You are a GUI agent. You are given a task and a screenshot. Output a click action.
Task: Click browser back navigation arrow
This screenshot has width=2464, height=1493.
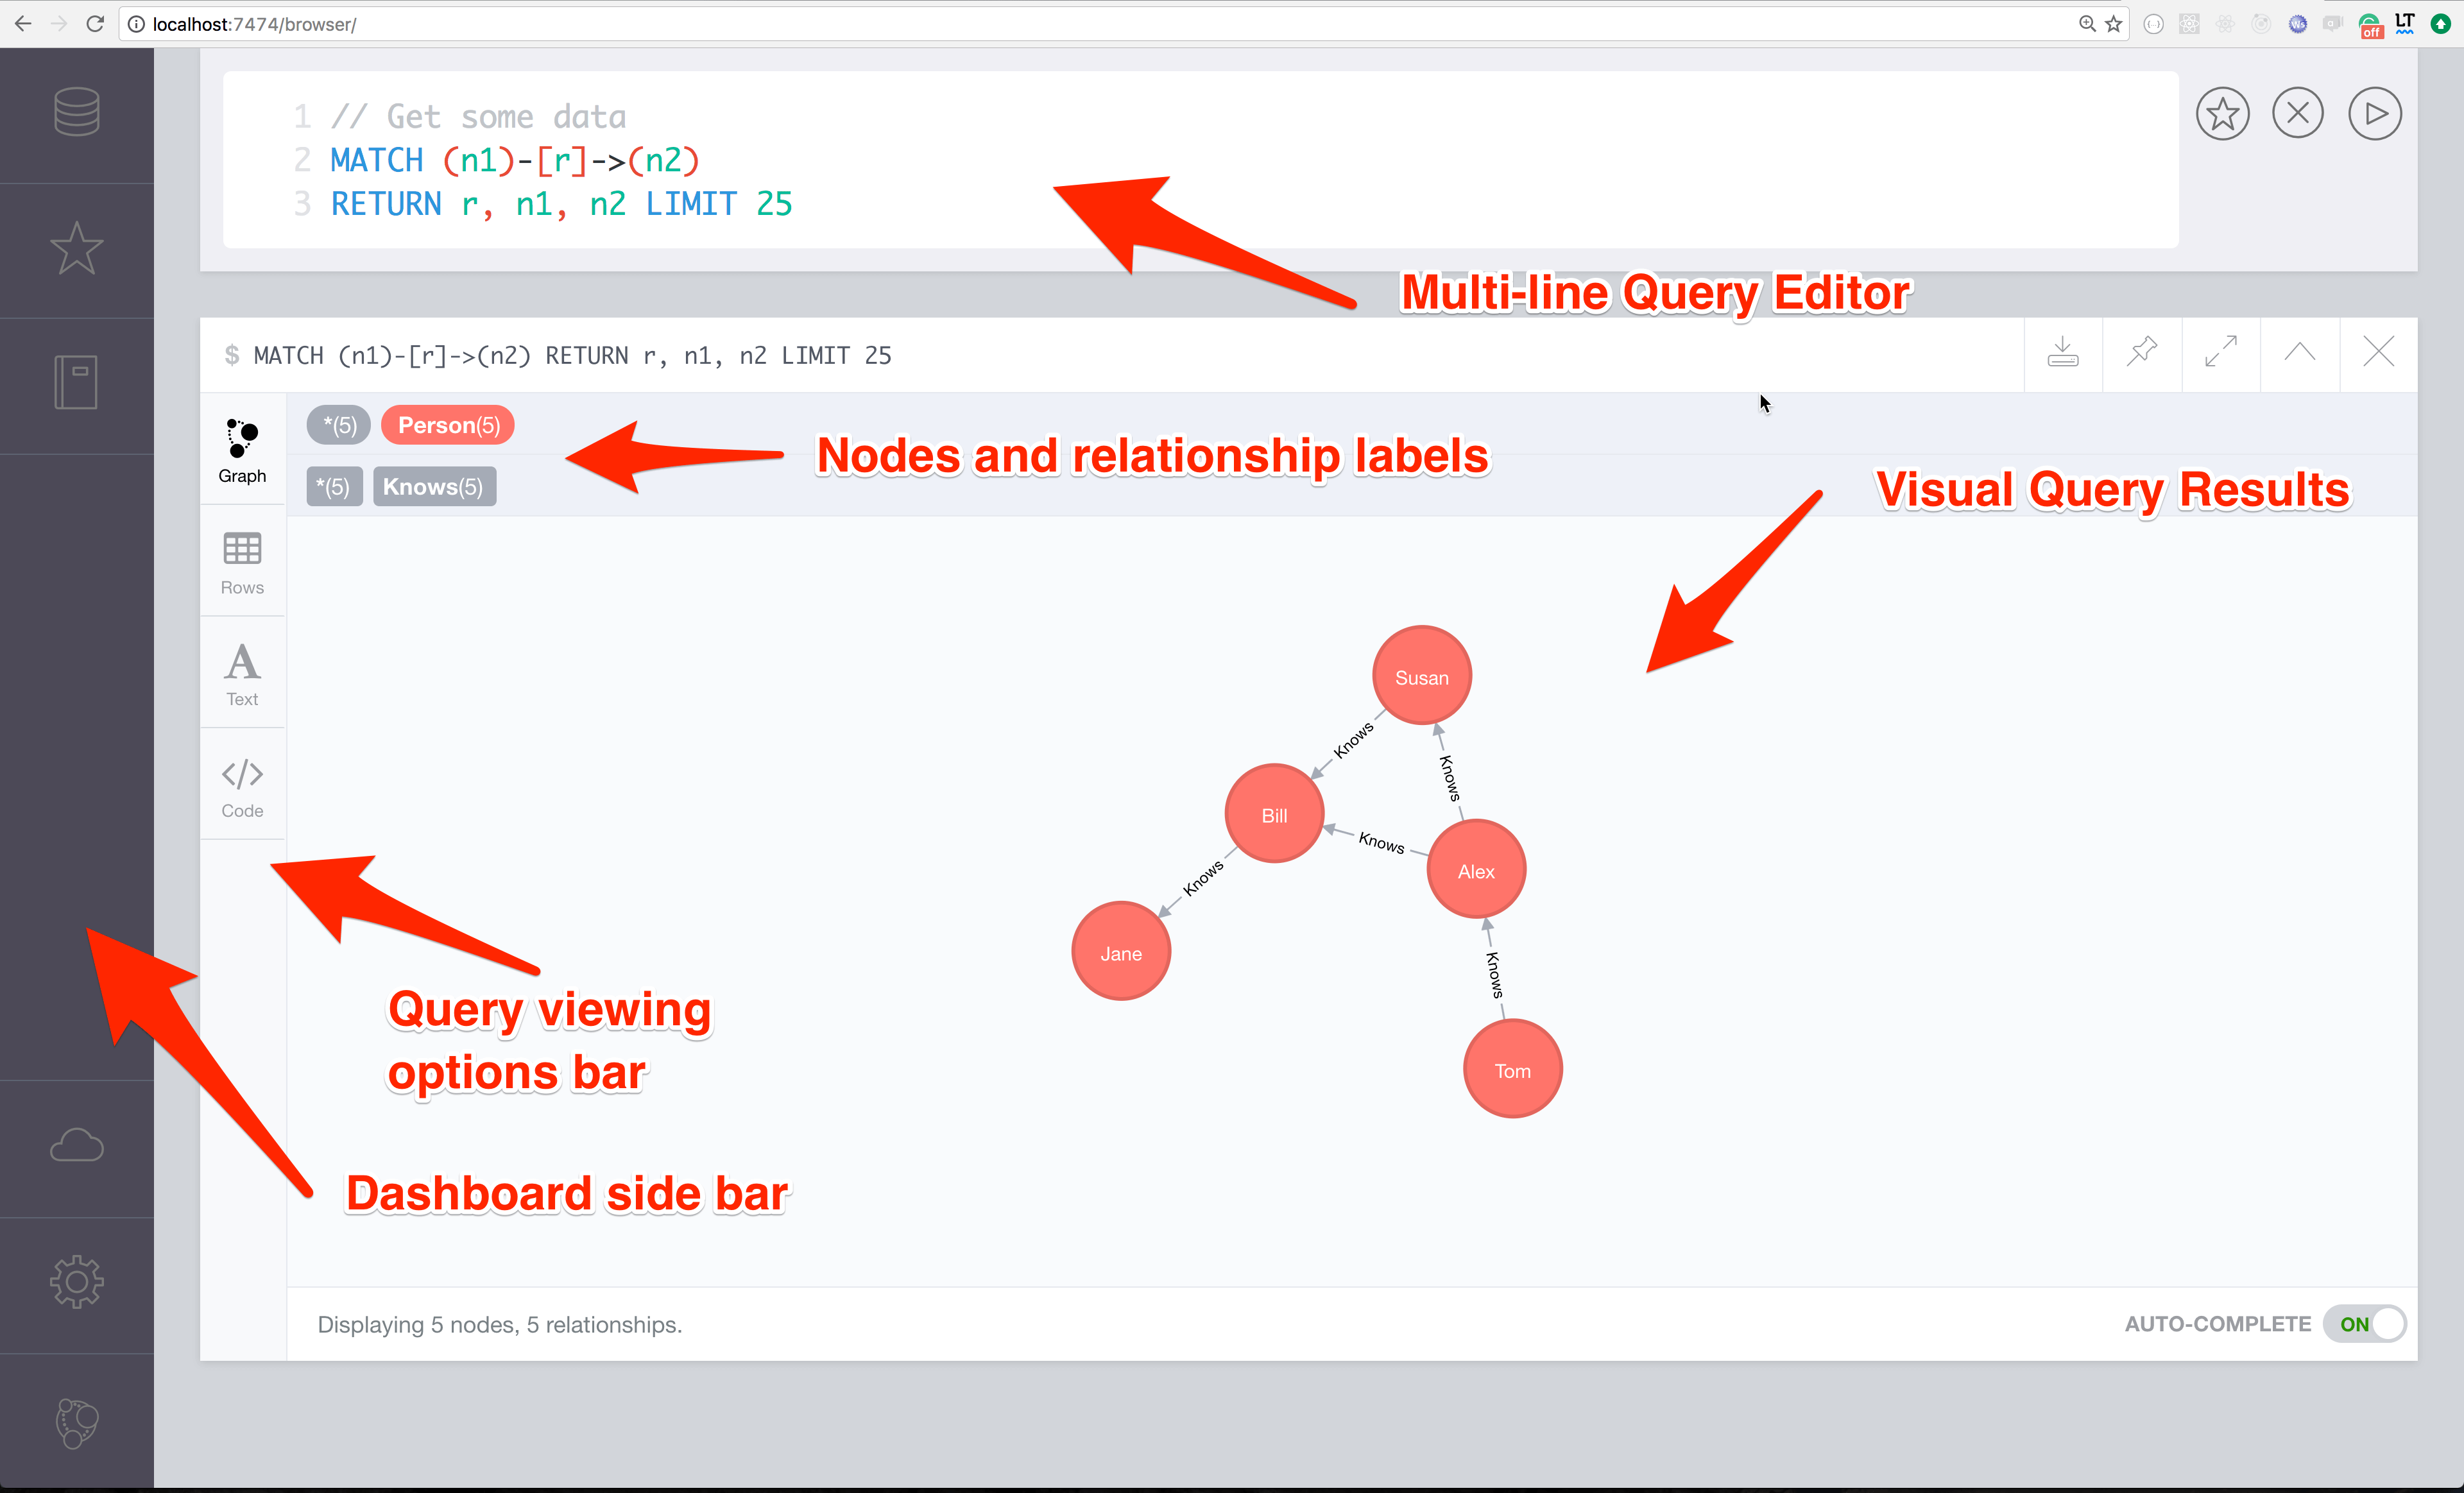point(23,23)
